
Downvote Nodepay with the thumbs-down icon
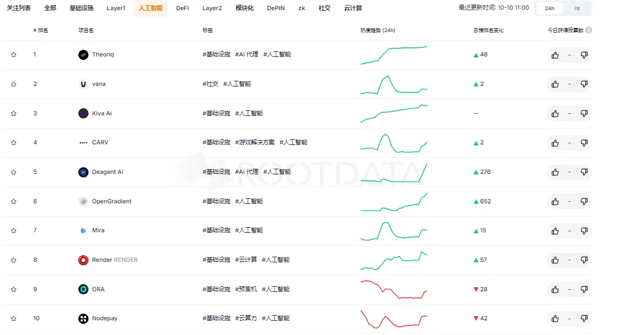coord(584,318)
